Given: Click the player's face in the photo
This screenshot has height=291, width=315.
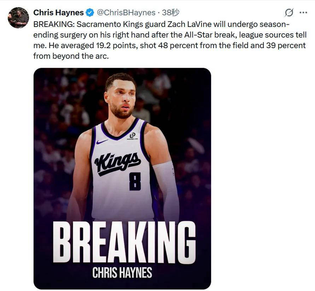Looking at the screenshot, I should tap(121, 99).
